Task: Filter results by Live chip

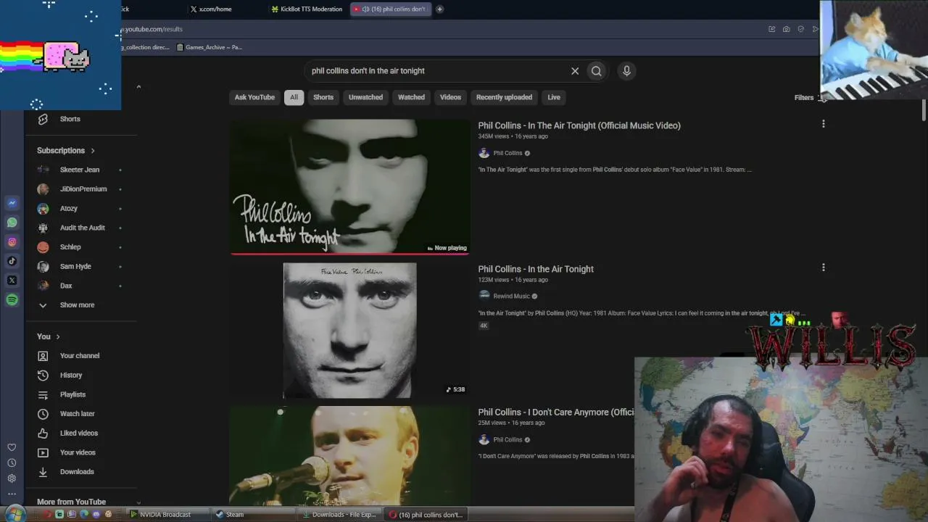Action: pyautogui.click(x=554, y=97)
